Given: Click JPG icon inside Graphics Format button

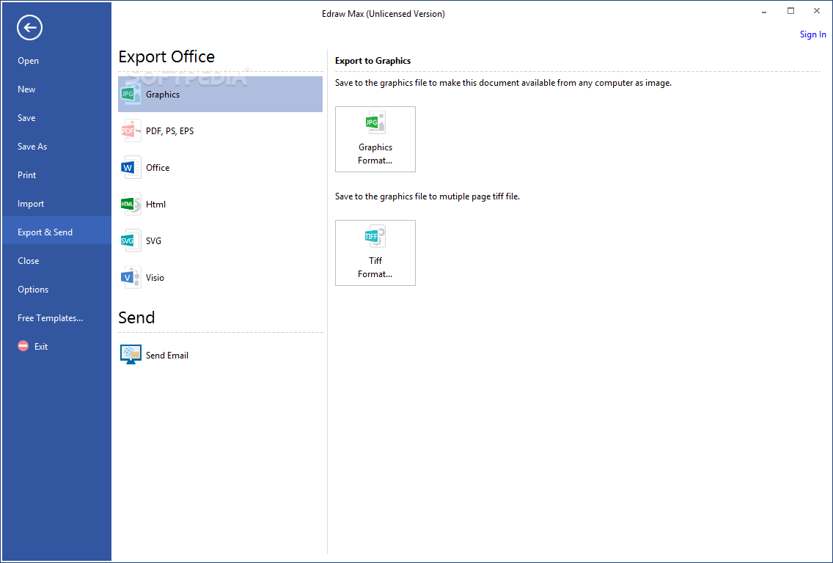Looking at the screenshot, I should coord(375,122).
